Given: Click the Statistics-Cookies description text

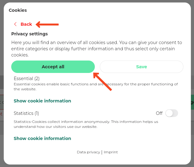Looking at the screenshot, I should [x=86, y=124].
